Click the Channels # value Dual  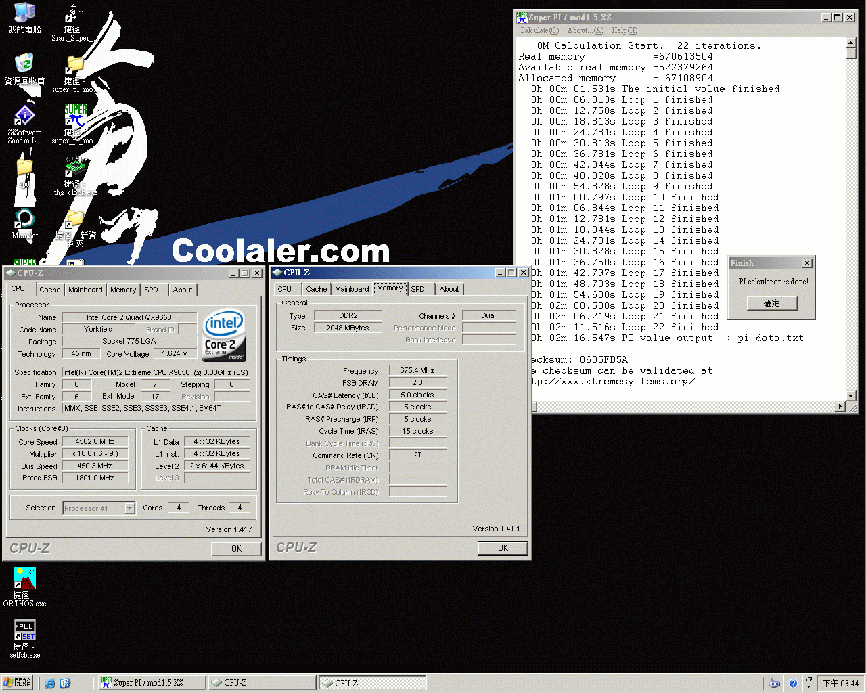[x=488, y=316]
